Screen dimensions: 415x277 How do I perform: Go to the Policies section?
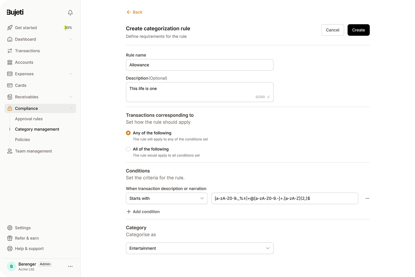(22, 139)
